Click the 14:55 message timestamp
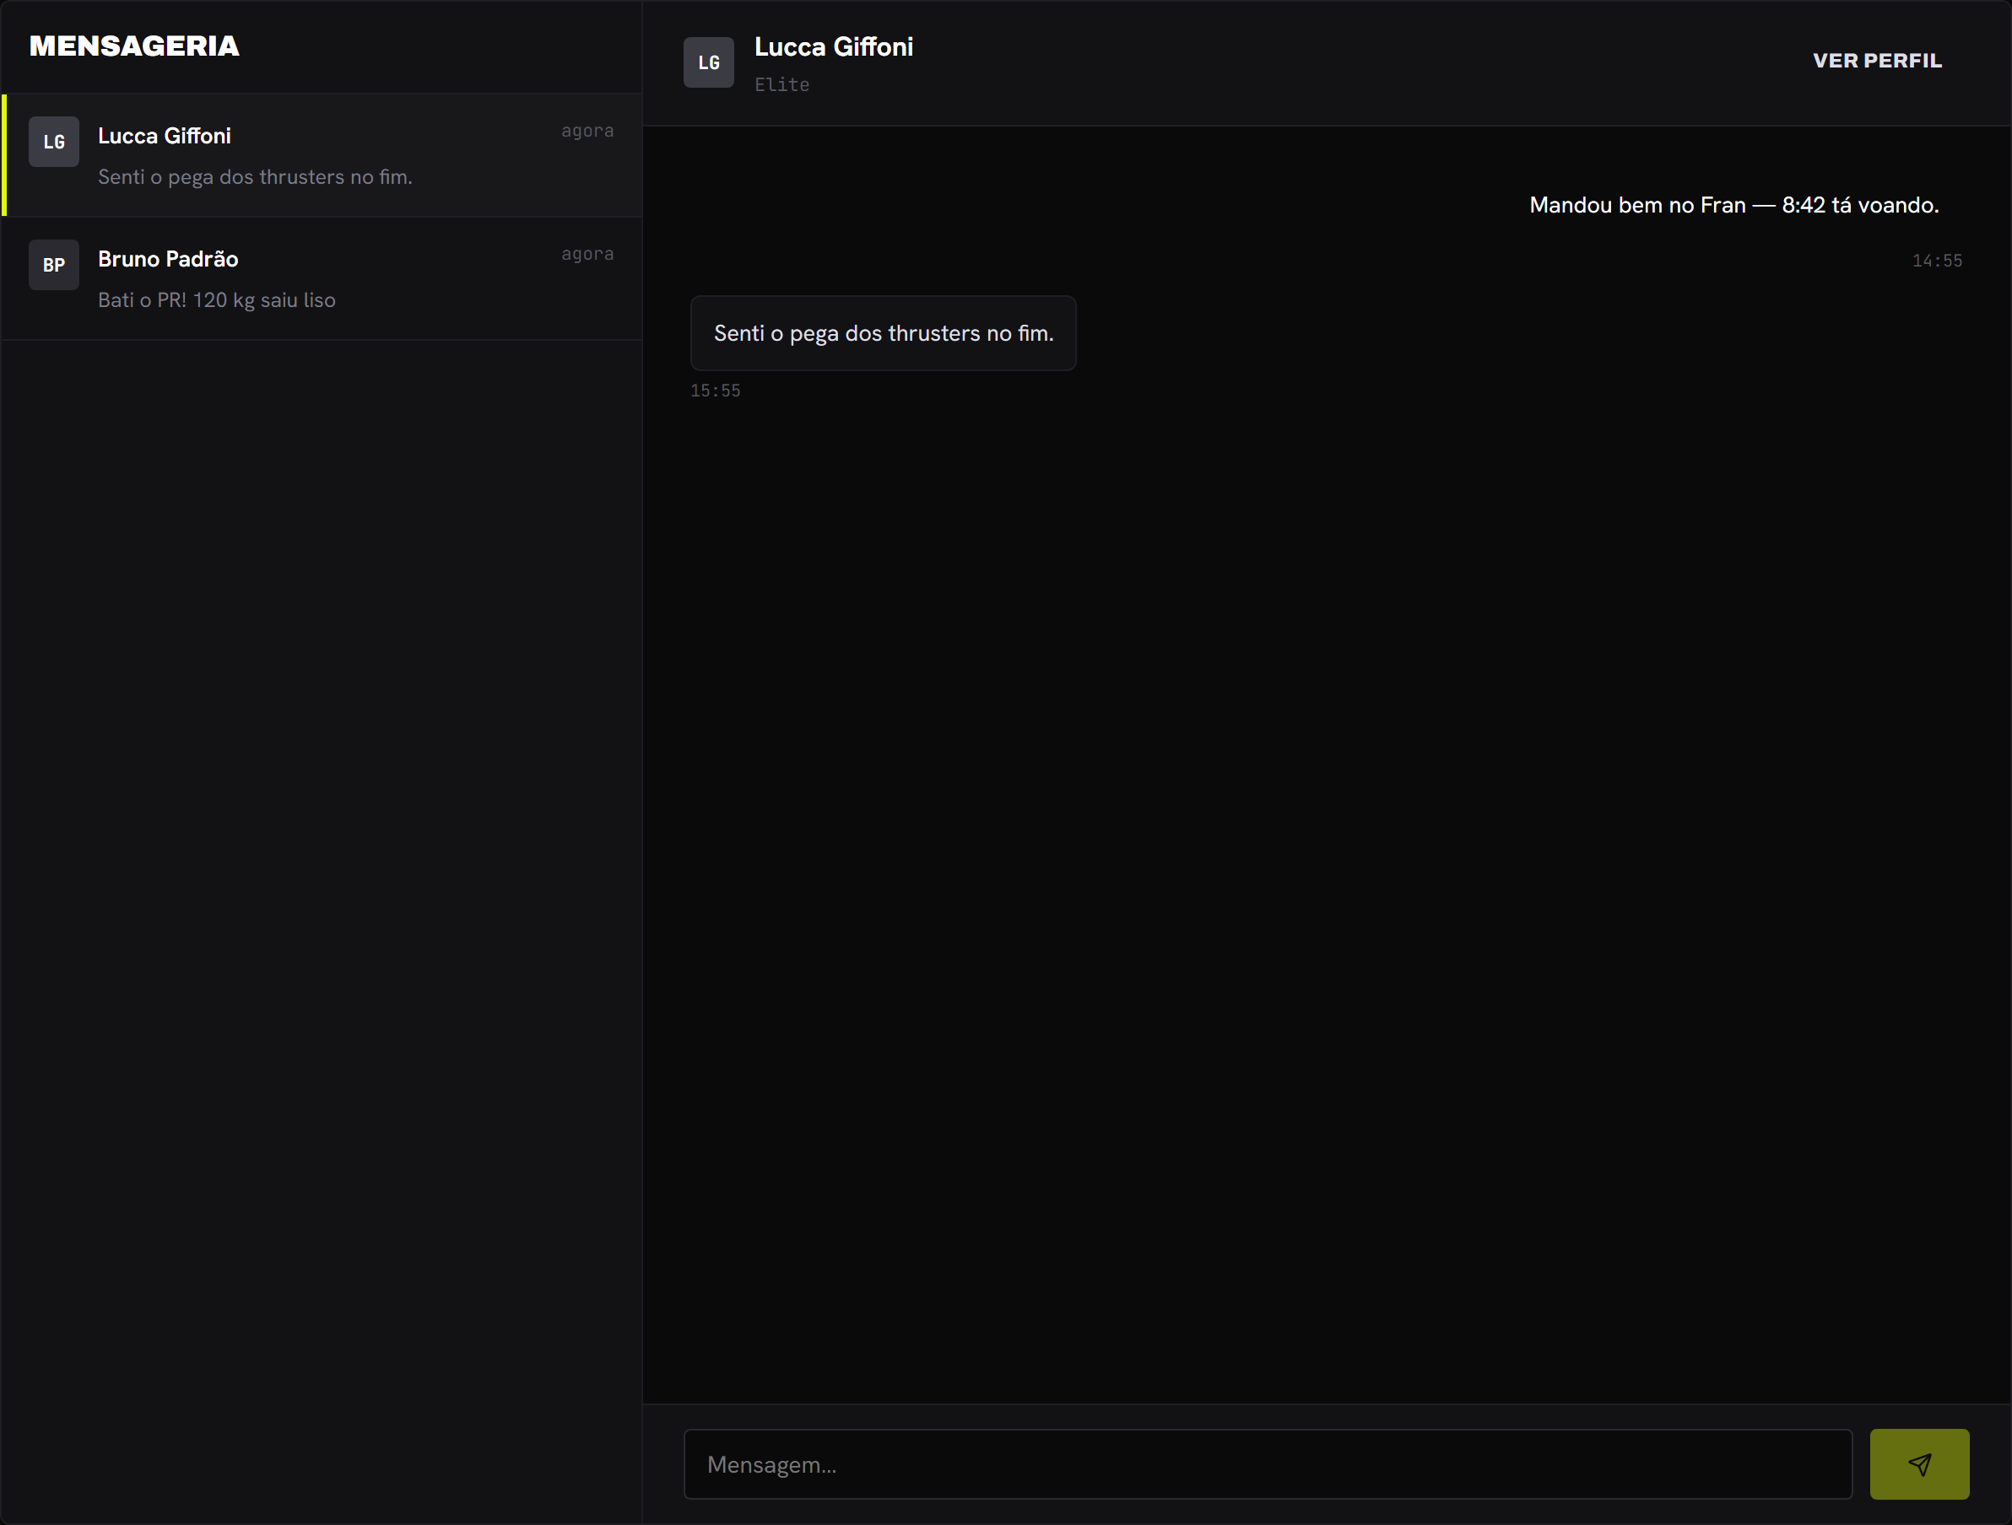This screenshot has width=2012, height=1525. pos(1937,261)
